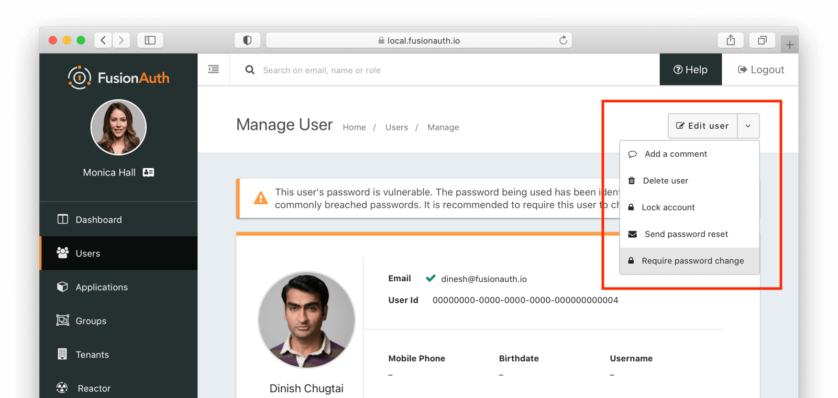Click the password vulnerable warning message
The width and height of the screenshot is (838, 398).
447,198
